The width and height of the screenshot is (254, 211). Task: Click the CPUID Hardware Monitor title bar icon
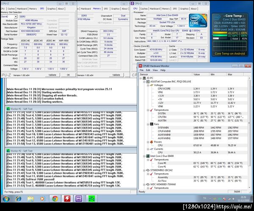pyautogui.click(x=140, y=66)
